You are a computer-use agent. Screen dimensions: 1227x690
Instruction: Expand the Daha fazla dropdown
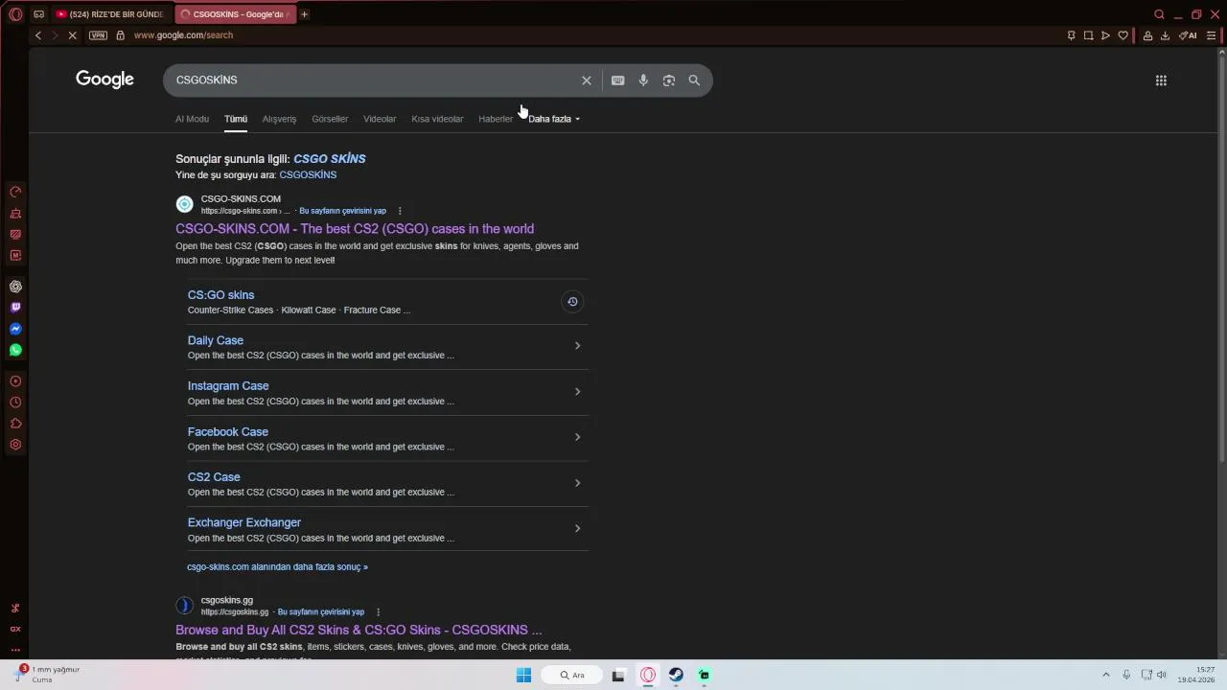(x=554, y=119)
